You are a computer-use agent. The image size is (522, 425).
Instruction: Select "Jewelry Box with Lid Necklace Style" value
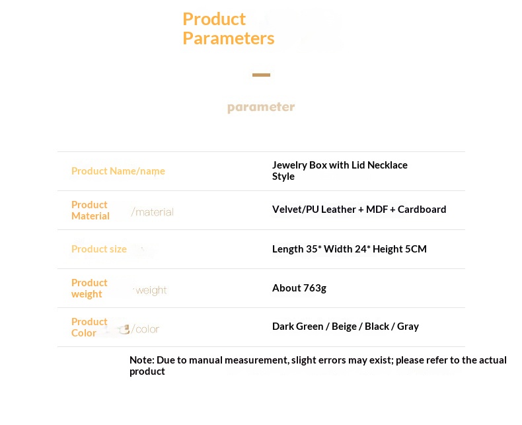click(x=340, y=171)
